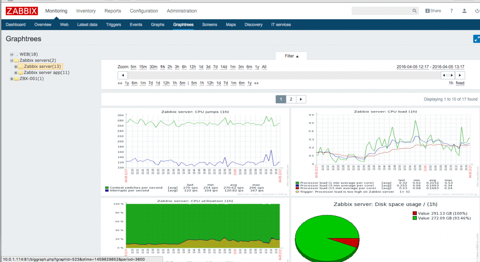Screen dimensions: 480x262
Task: Enter fullscreen with the blue corner icon
Action: [x=476, y=39]
